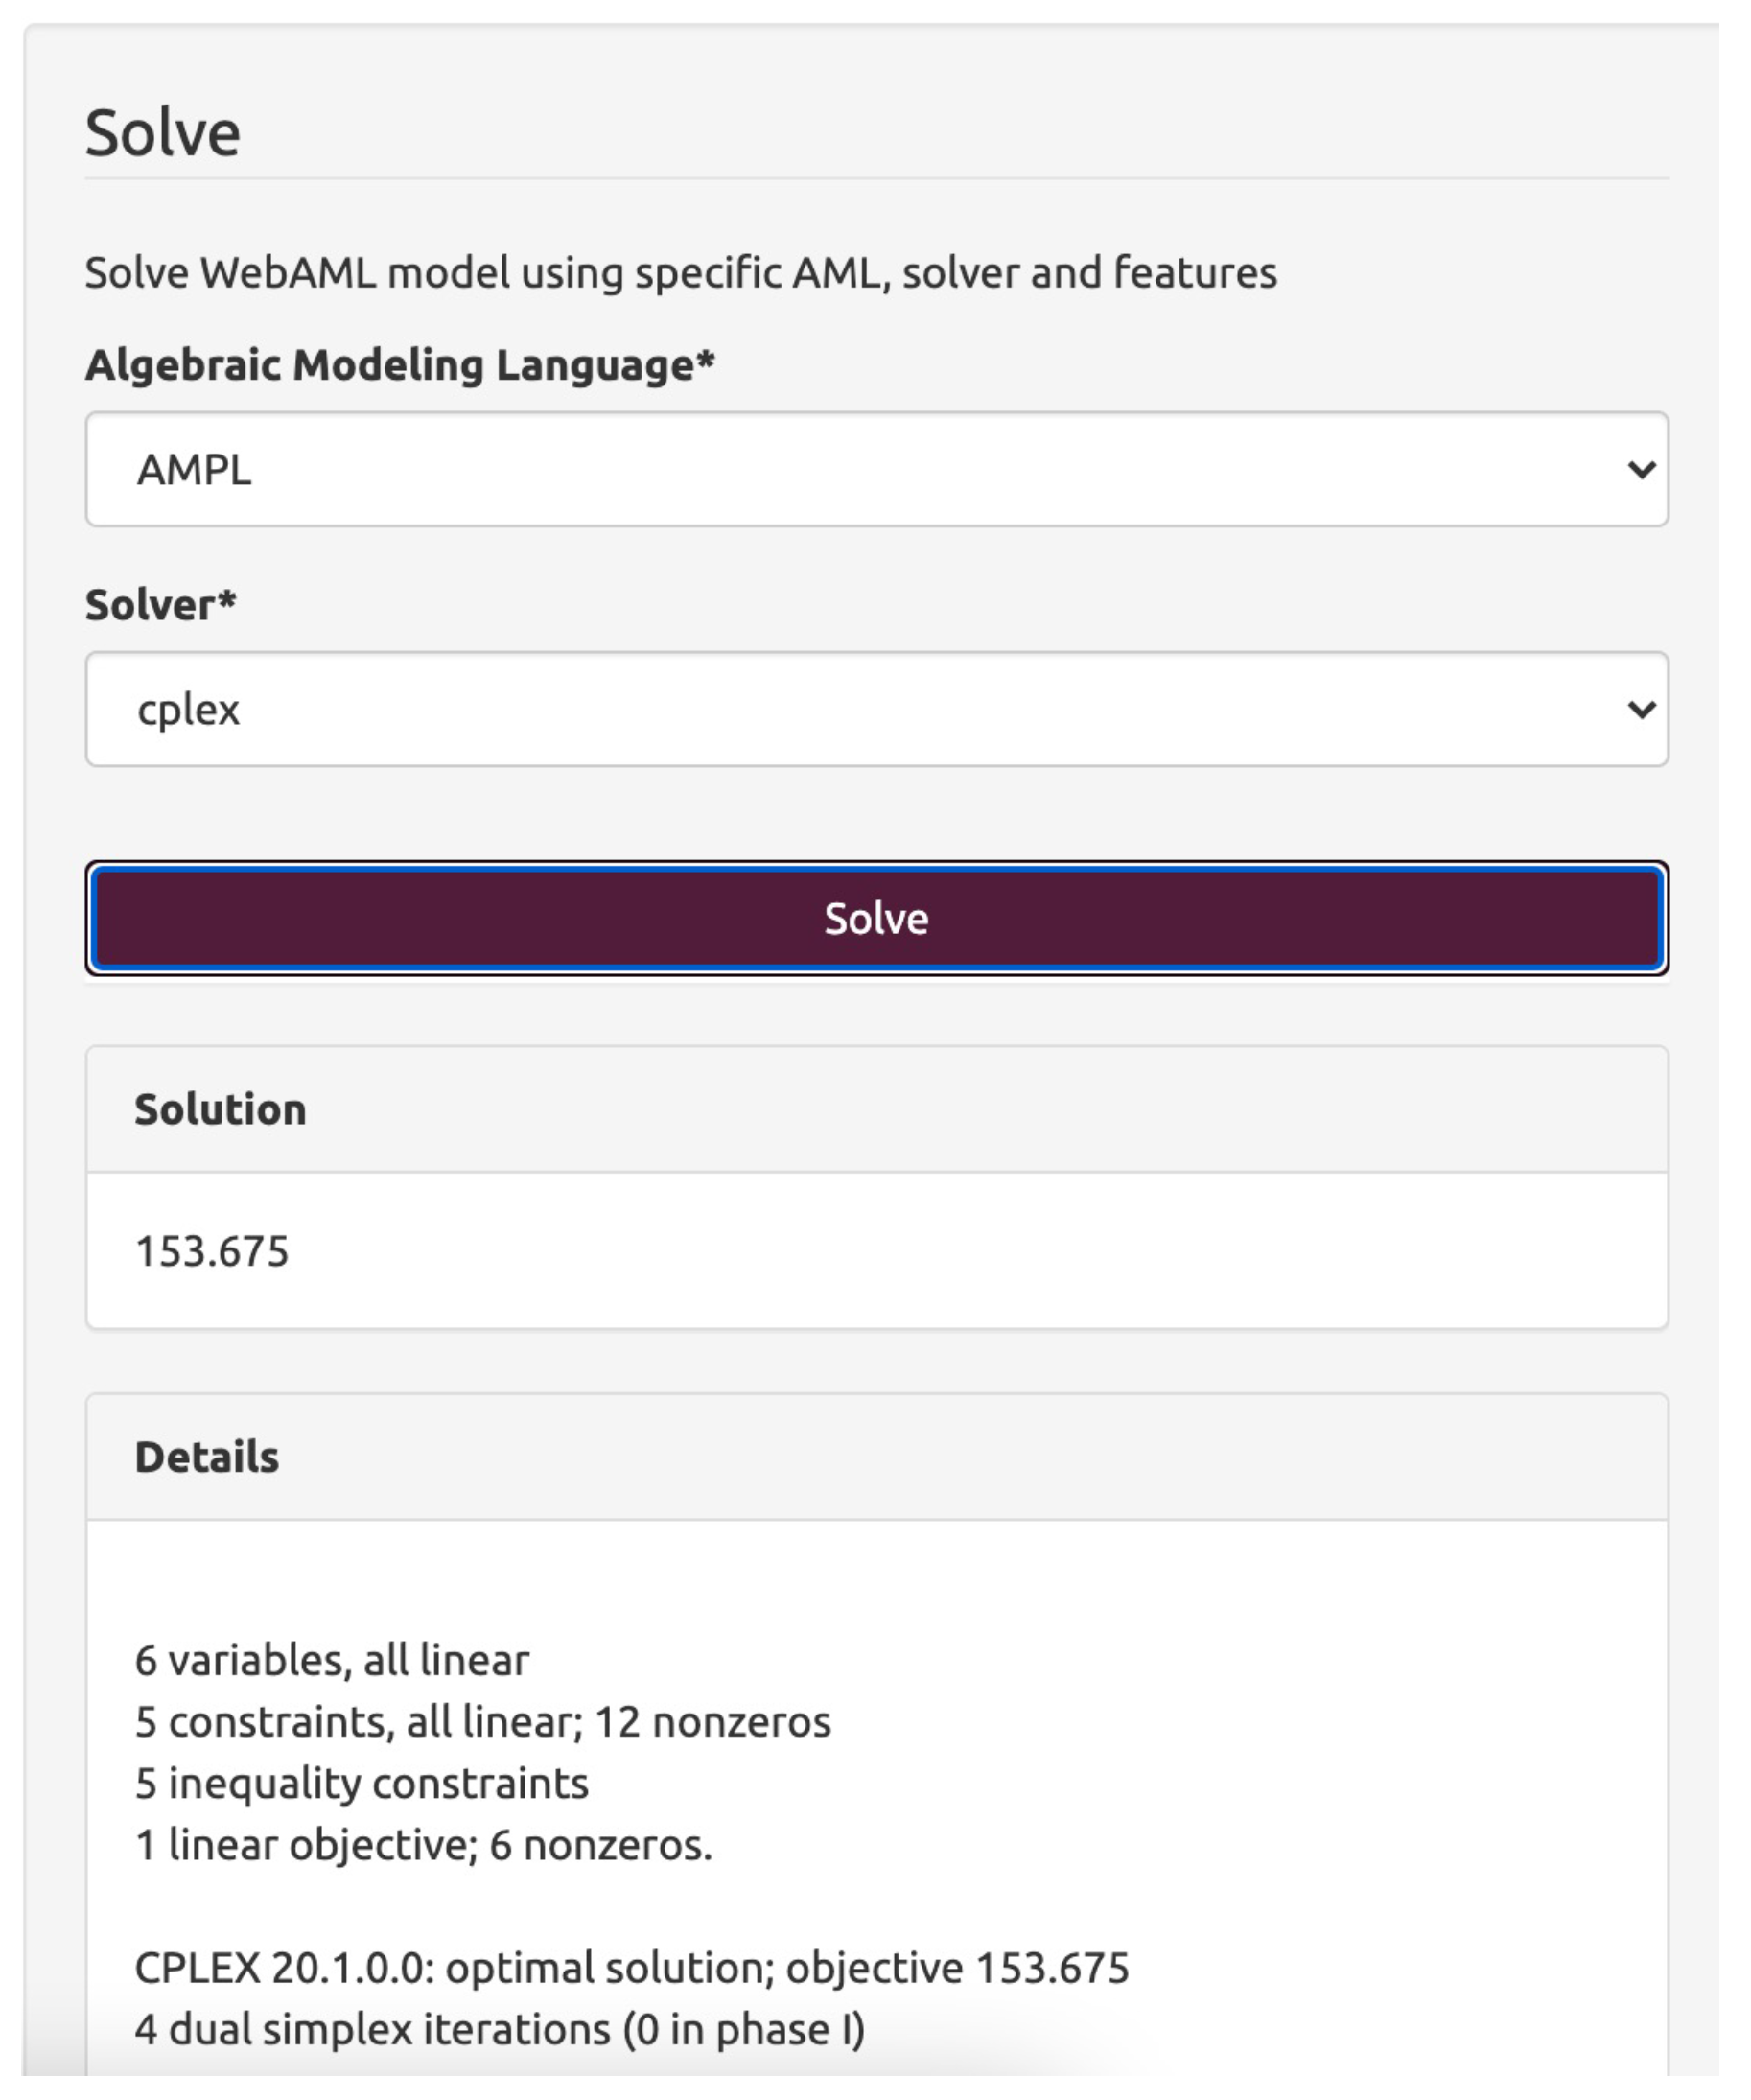Viewport: 1751px width, 2100px height.
Task: Click the Solve page heading
Action: pyautogui.click(x=163, y=132)
